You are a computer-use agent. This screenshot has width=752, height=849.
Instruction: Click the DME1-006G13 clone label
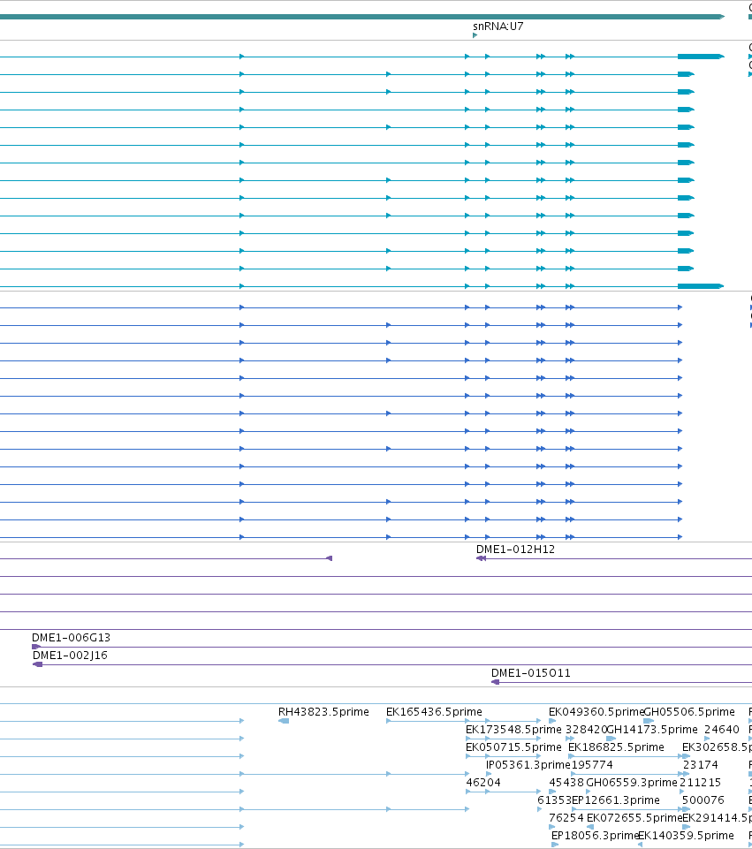click(71, 637)
